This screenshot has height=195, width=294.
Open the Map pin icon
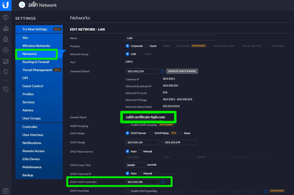(x=6, y=39)
